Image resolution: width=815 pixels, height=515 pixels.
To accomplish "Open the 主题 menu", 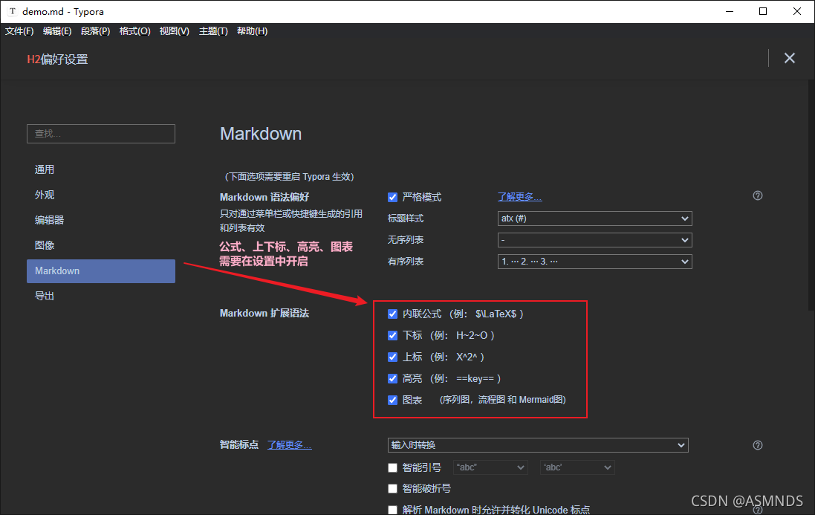I will click(x=213, y=30).
